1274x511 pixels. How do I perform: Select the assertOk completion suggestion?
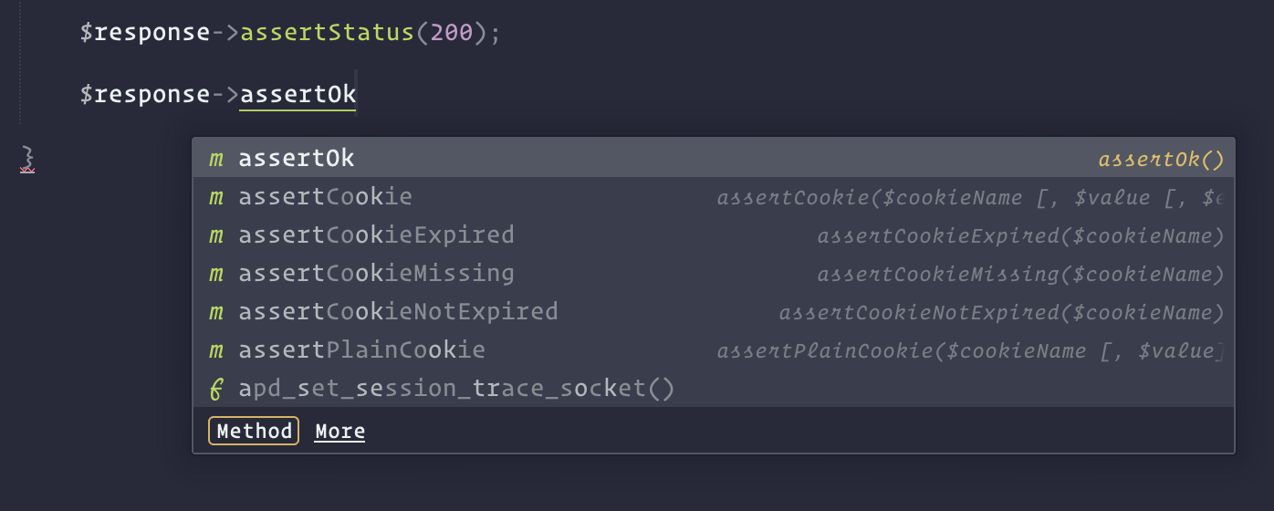(x=714, y=159)
